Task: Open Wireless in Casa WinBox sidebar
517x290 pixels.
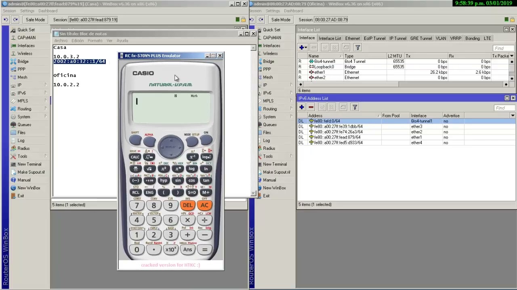Action: pos(25,54)
